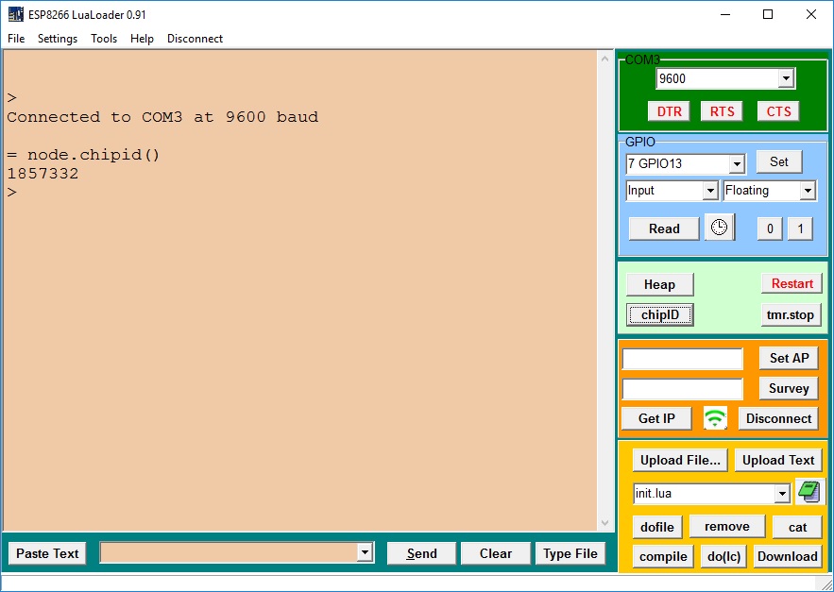This screenshot has height=592, width=834.
Task: Click the "= node.chipid()" terminal line
Action: 83,155
